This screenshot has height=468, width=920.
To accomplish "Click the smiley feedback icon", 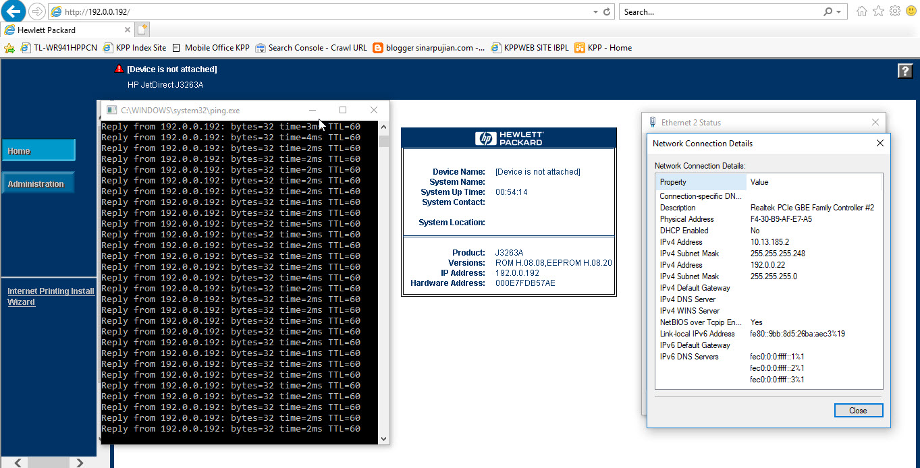I will click(911, 11).
